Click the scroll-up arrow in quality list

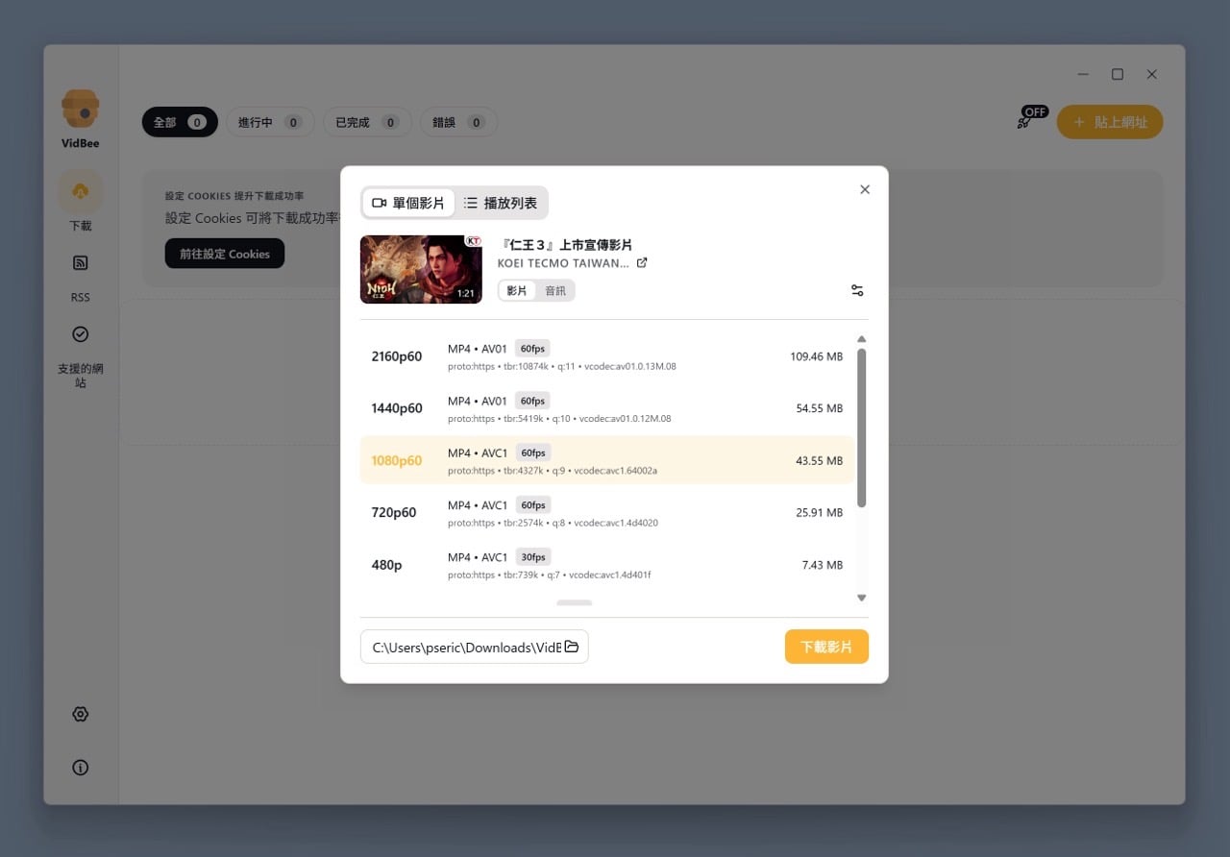tap(861, 338)
